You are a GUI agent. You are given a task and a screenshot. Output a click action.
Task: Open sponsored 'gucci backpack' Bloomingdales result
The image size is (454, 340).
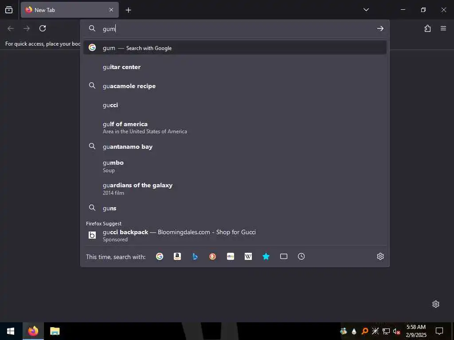(x=235, y=236)
